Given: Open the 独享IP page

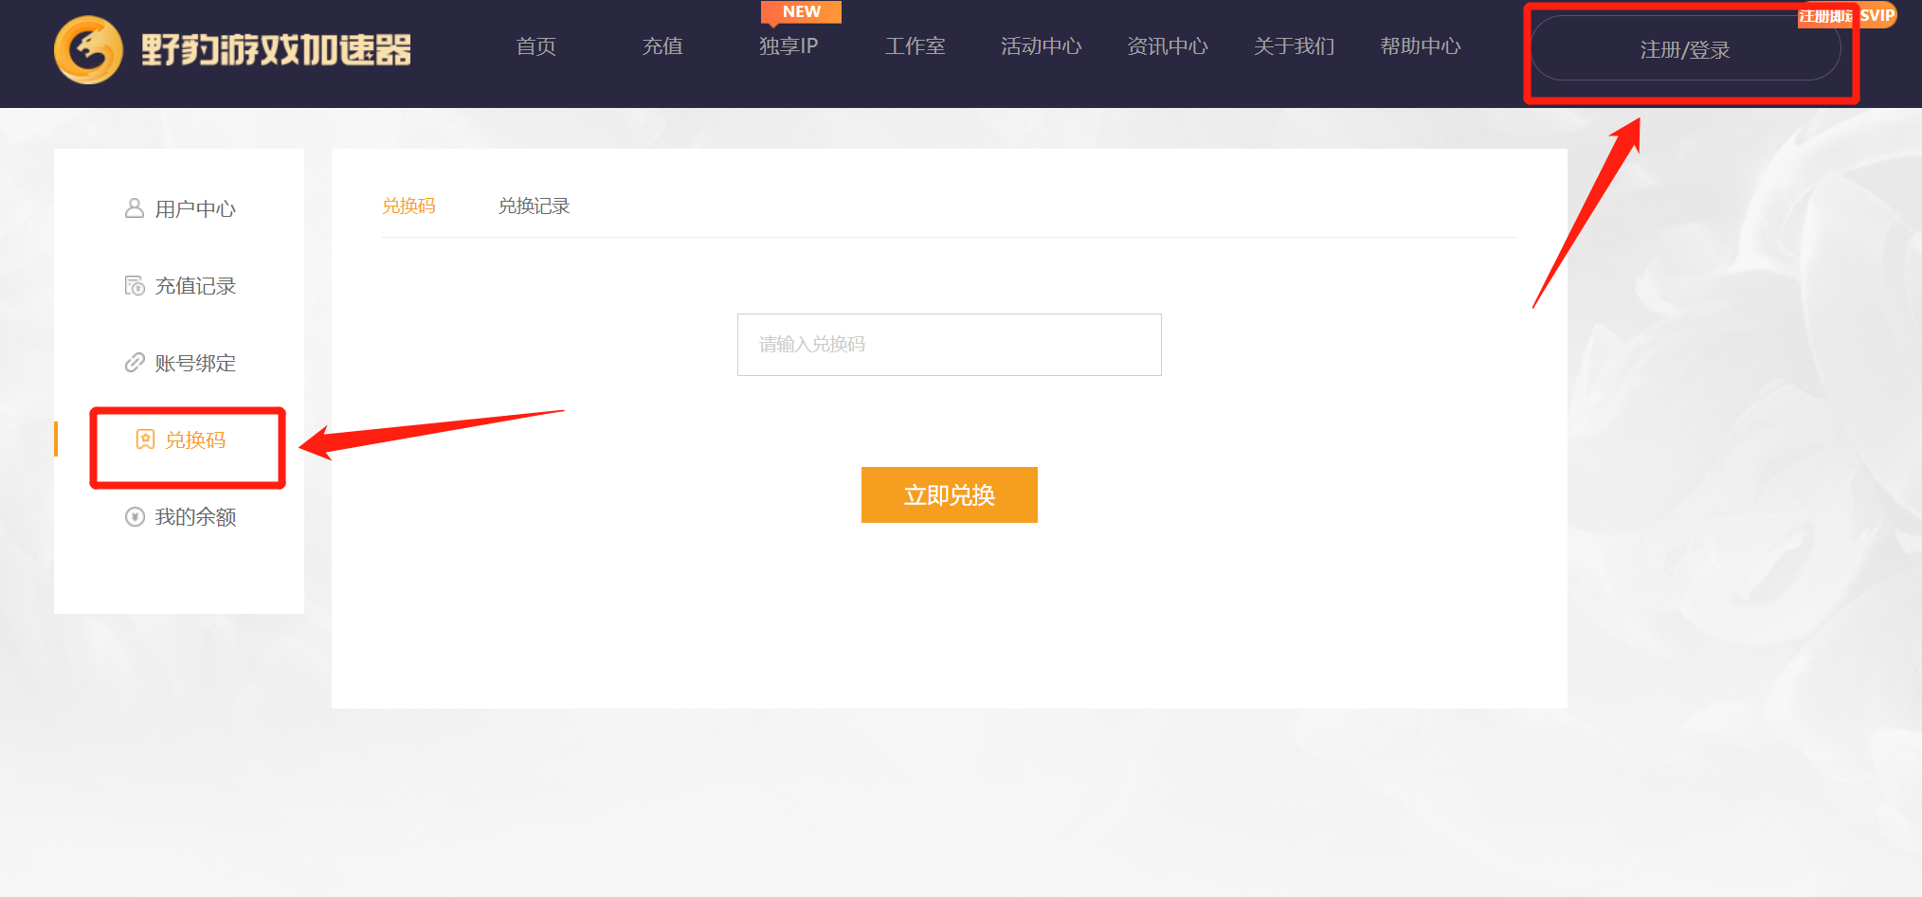Looking at the screenshot, I should [x=788, y=46].
